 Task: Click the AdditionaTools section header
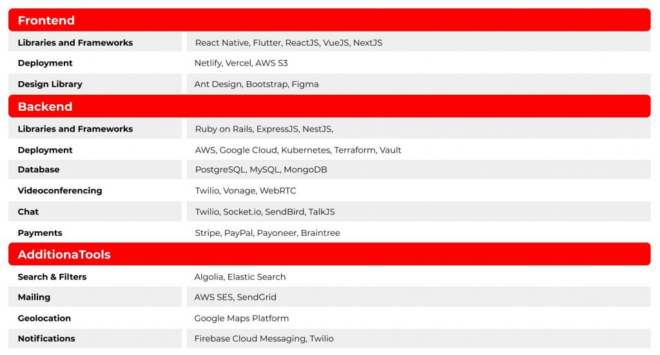coord(329,254)
